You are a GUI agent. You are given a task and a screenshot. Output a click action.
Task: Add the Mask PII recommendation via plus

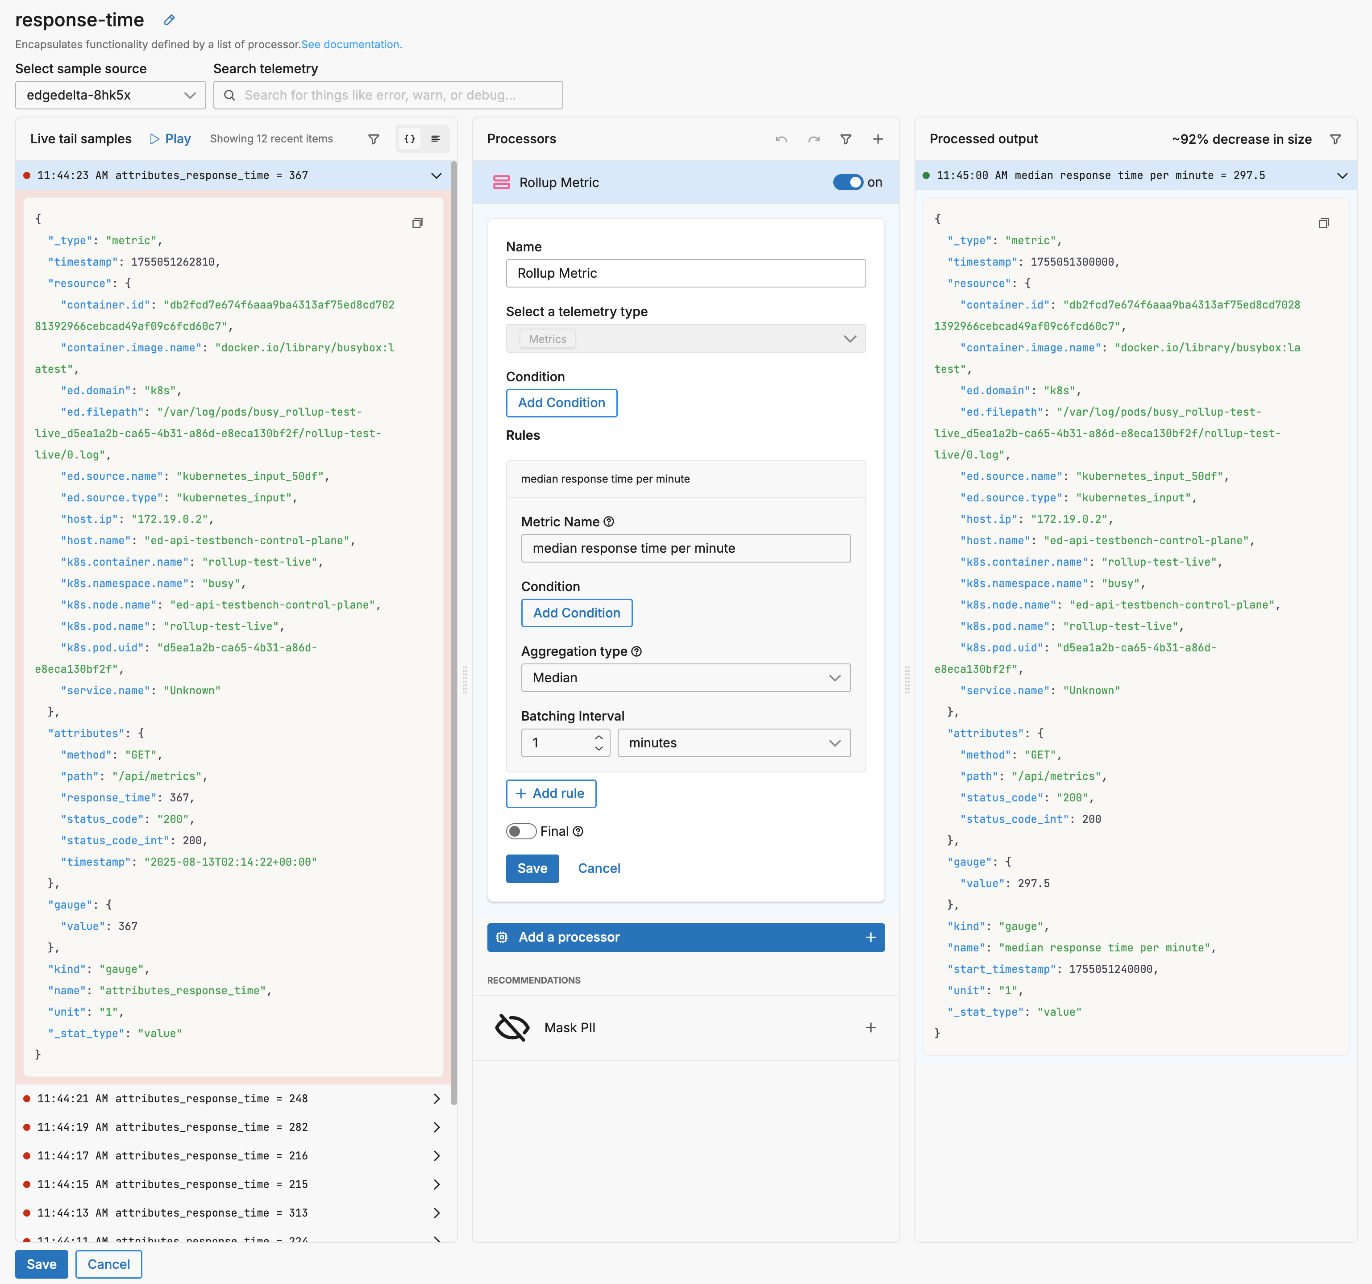tap(870, 1028)
